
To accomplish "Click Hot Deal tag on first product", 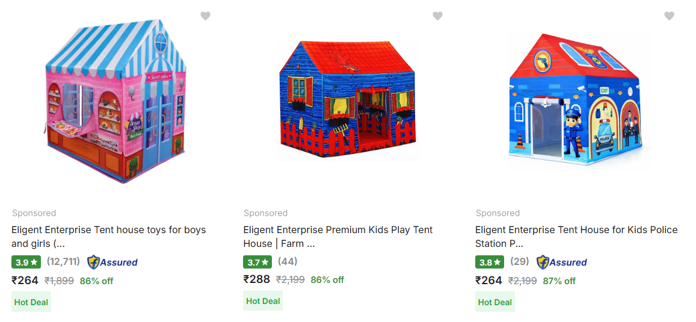I will (31, 302).
